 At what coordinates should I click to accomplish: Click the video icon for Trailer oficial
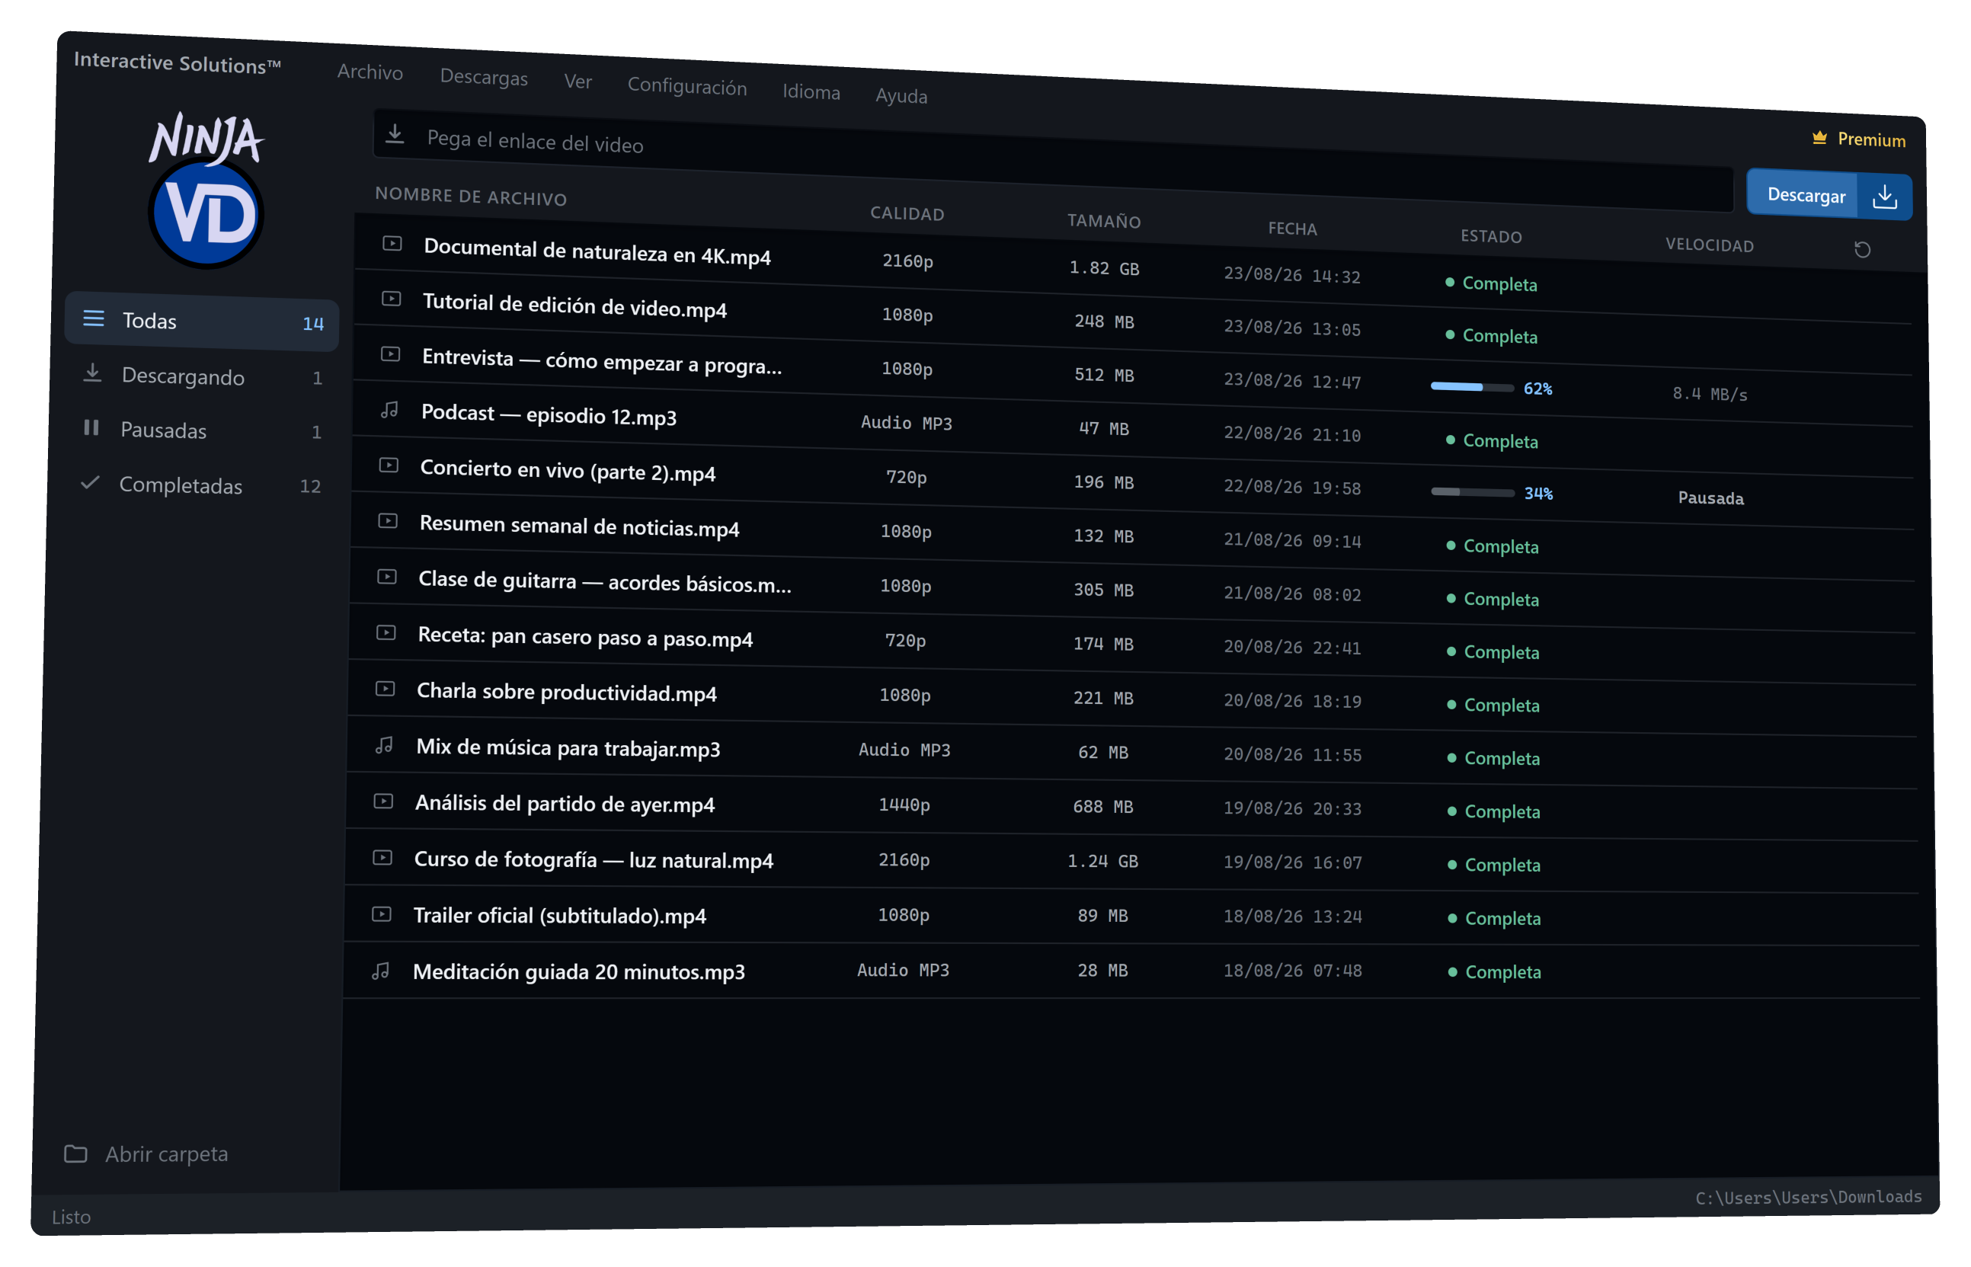[382, 914]
